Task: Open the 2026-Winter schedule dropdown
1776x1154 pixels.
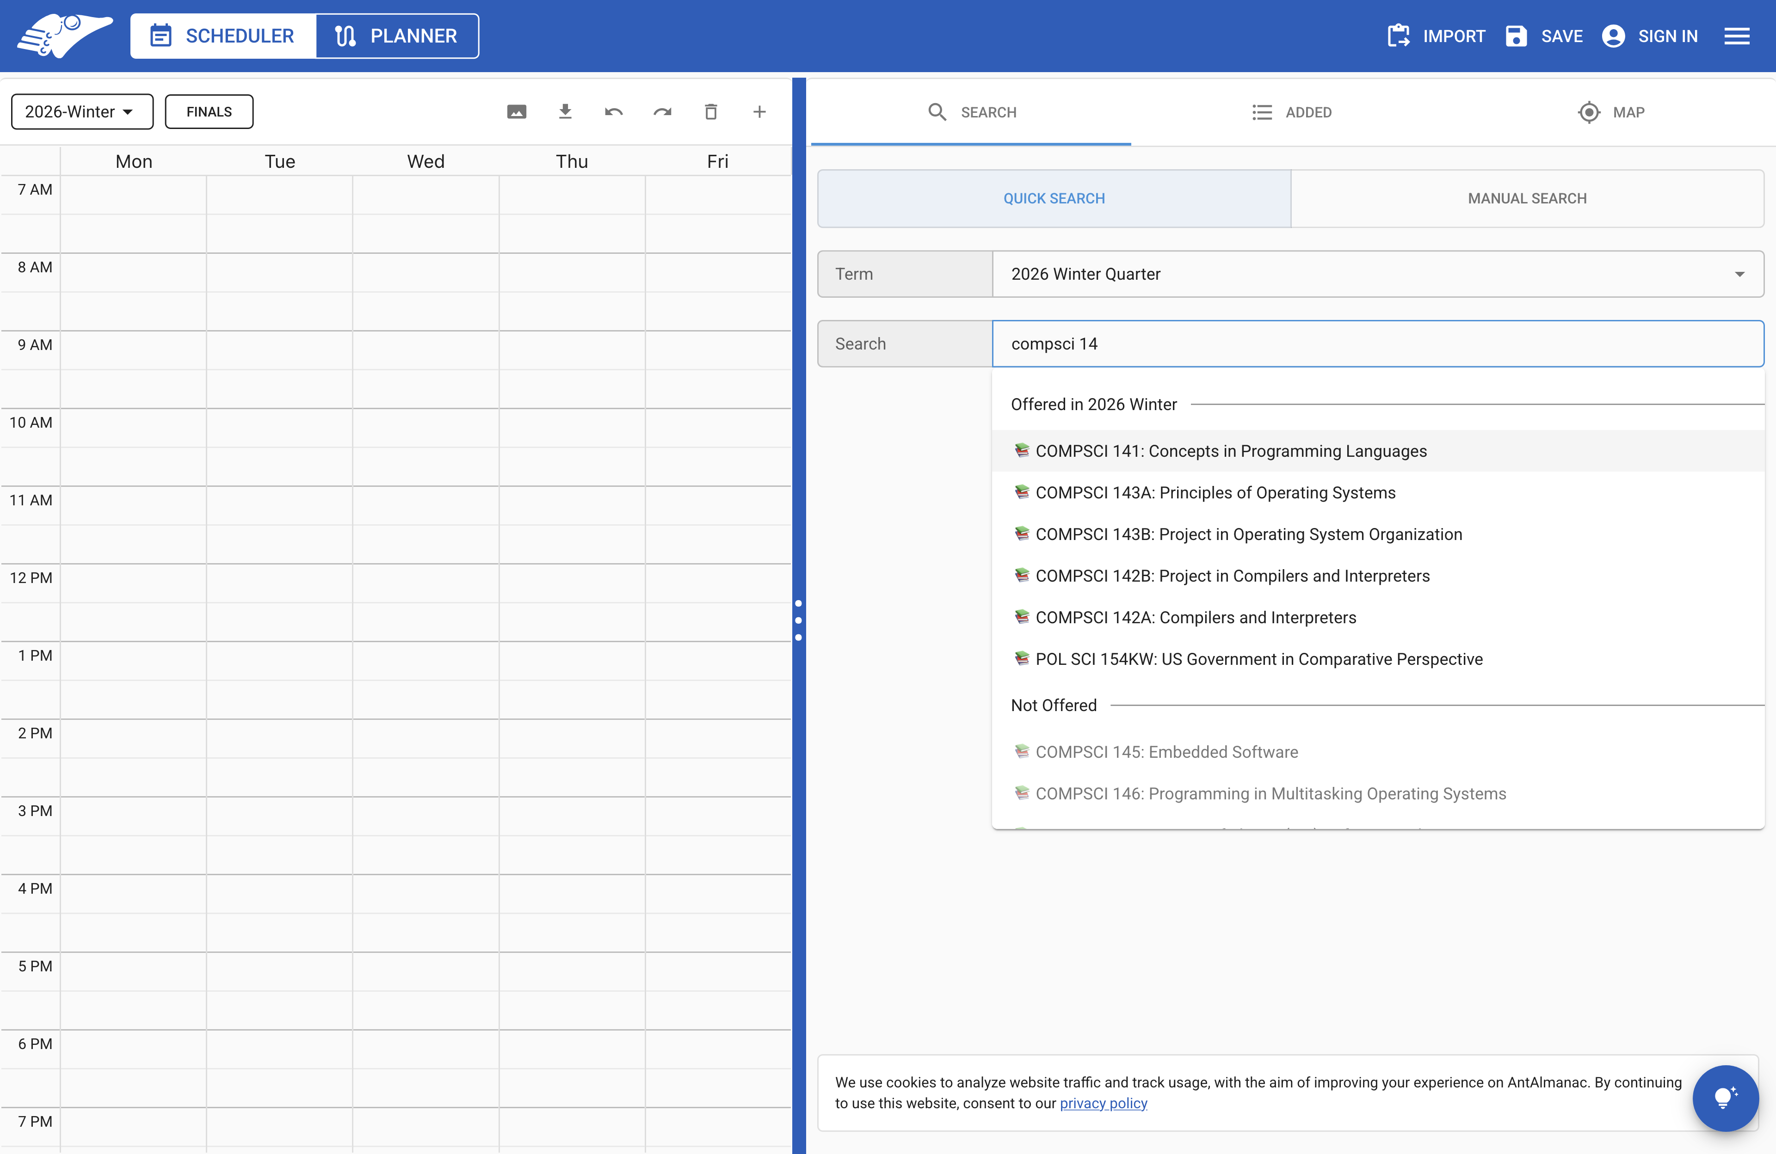Action: tap(82, 111)
